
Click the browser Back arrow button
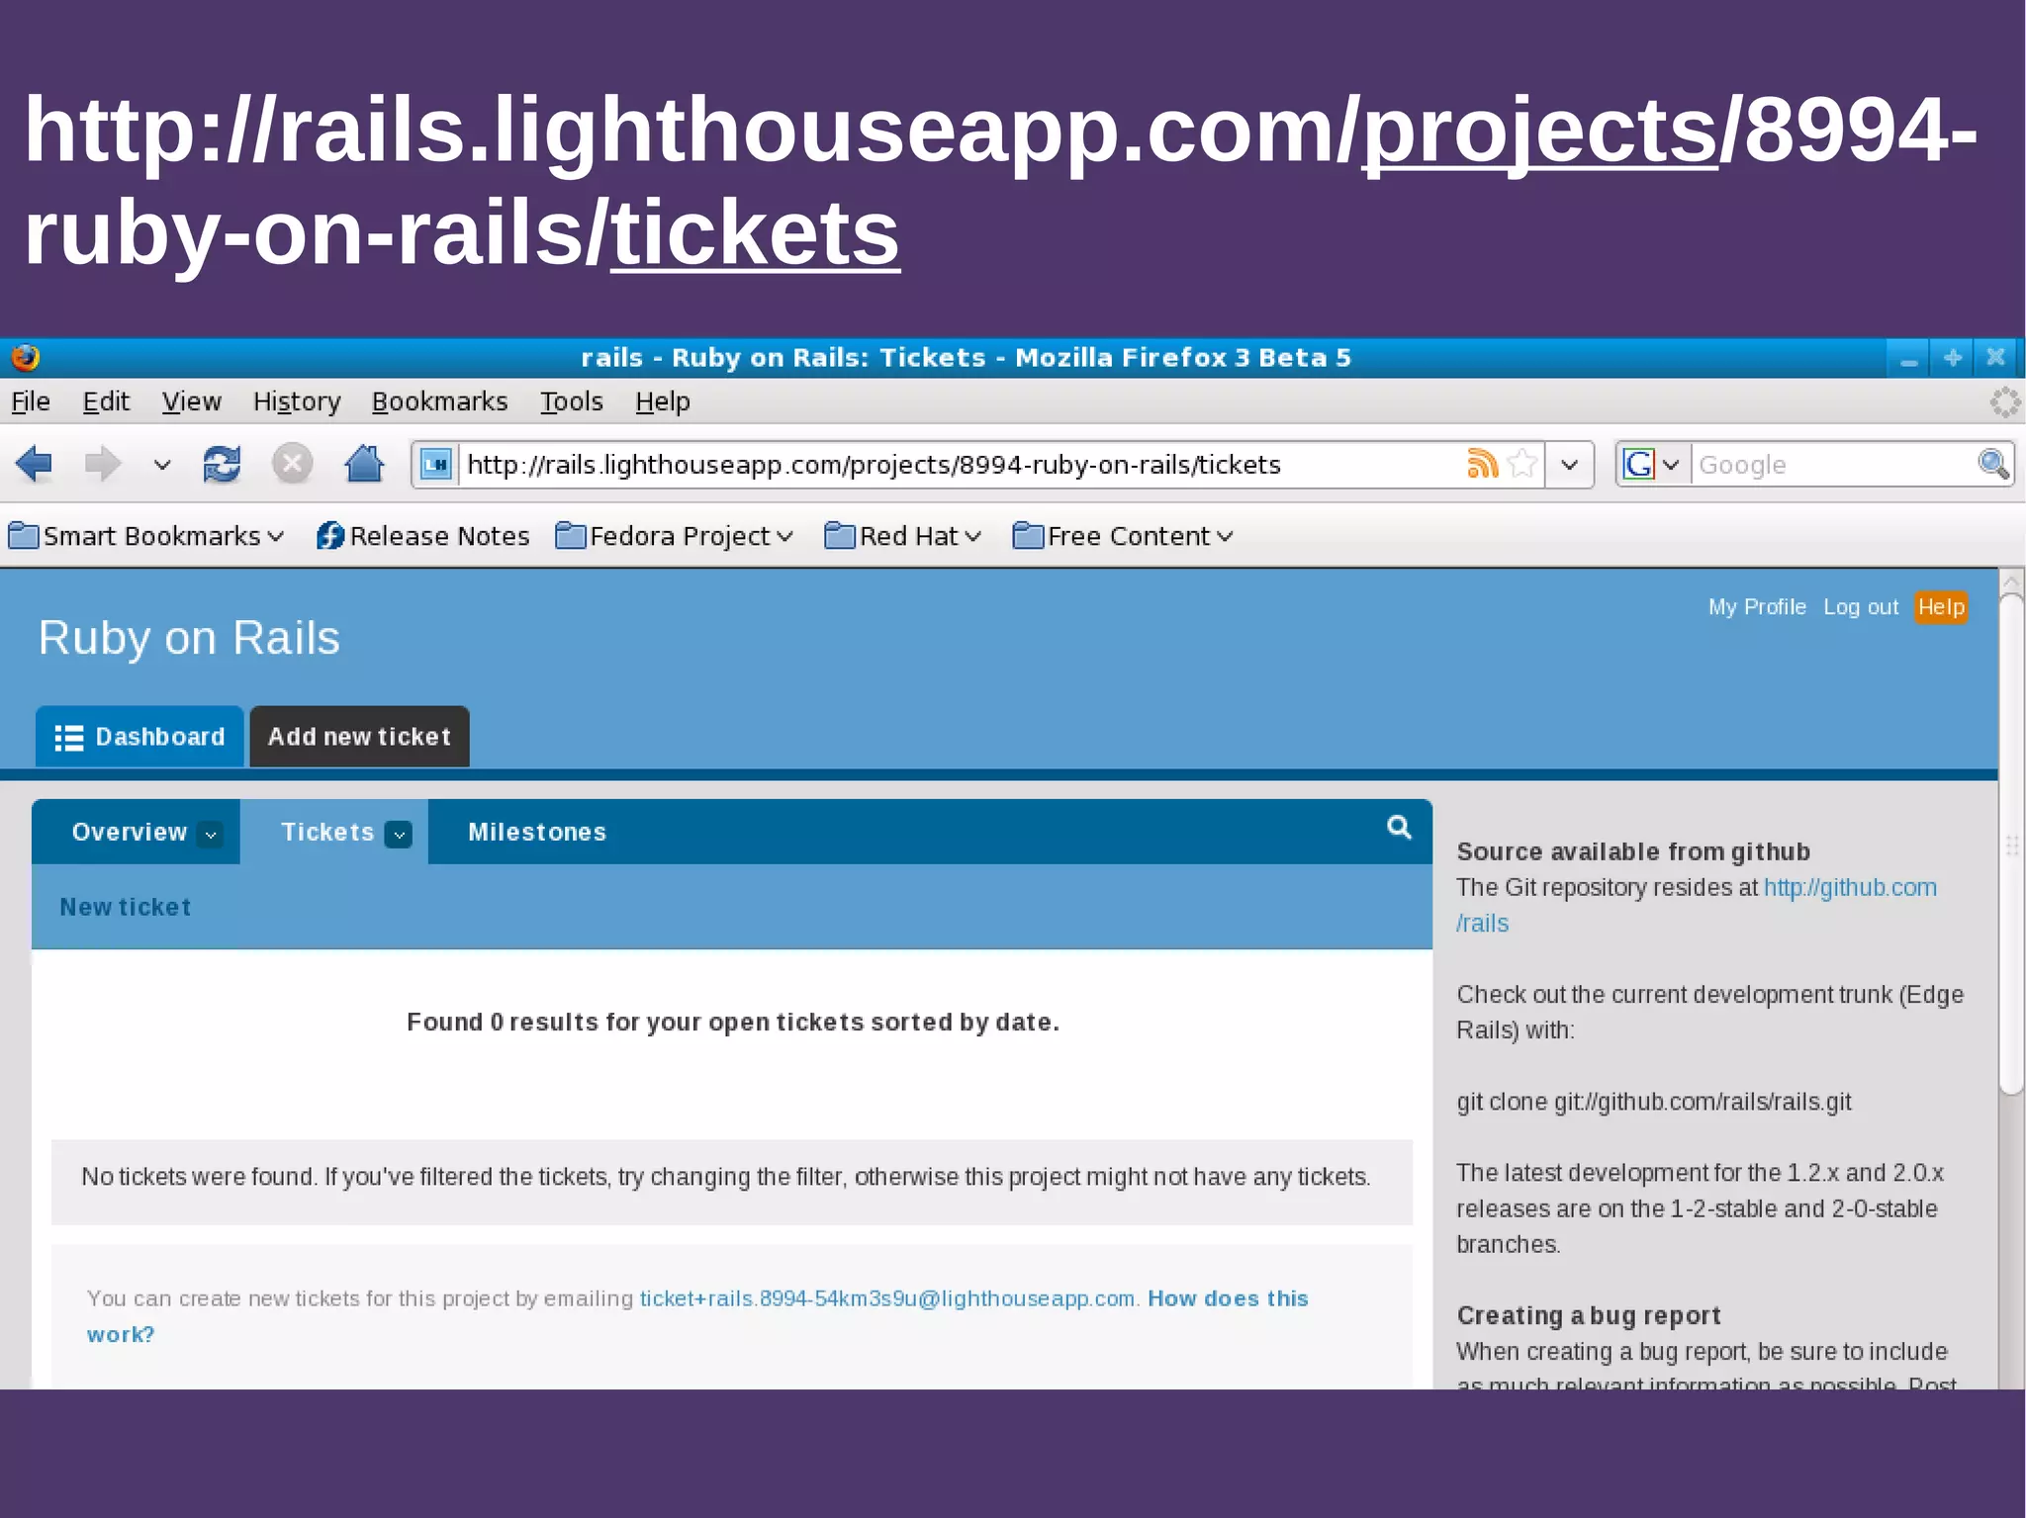pyautogui.click(x=35, y=464)
